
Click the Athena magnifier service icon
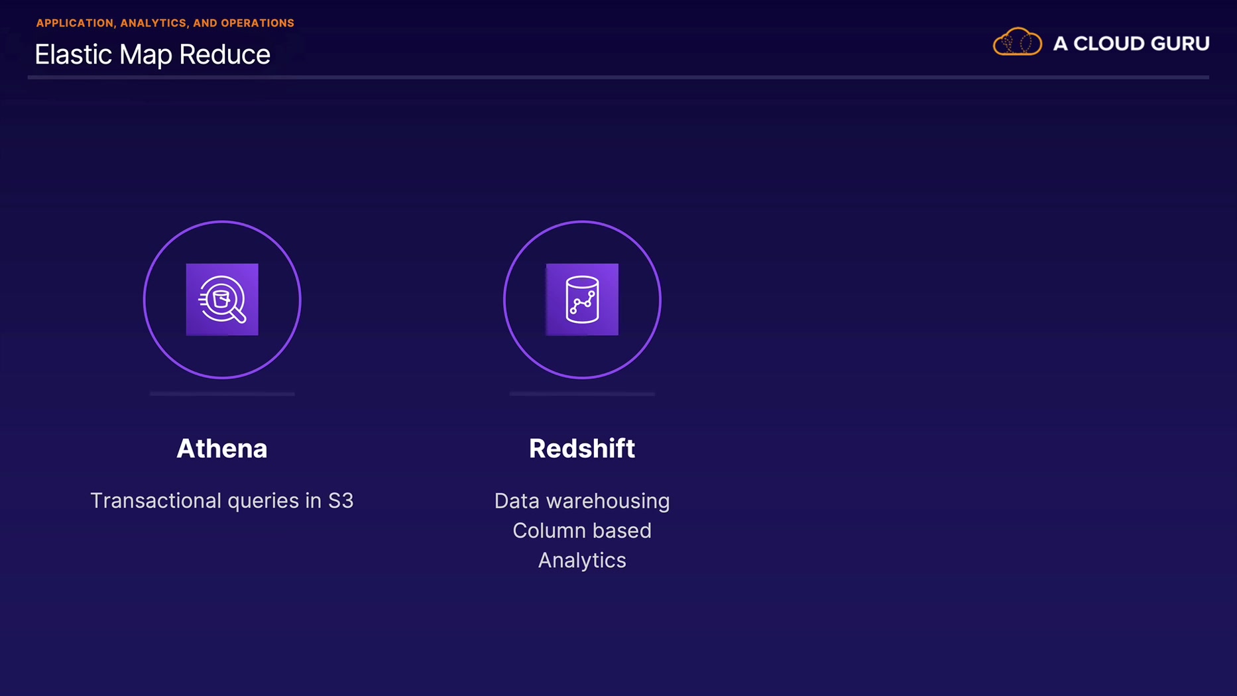222,300
